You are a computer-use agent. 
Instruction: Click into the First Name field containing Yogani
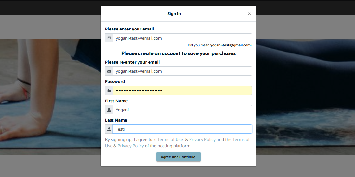[182, 110]
